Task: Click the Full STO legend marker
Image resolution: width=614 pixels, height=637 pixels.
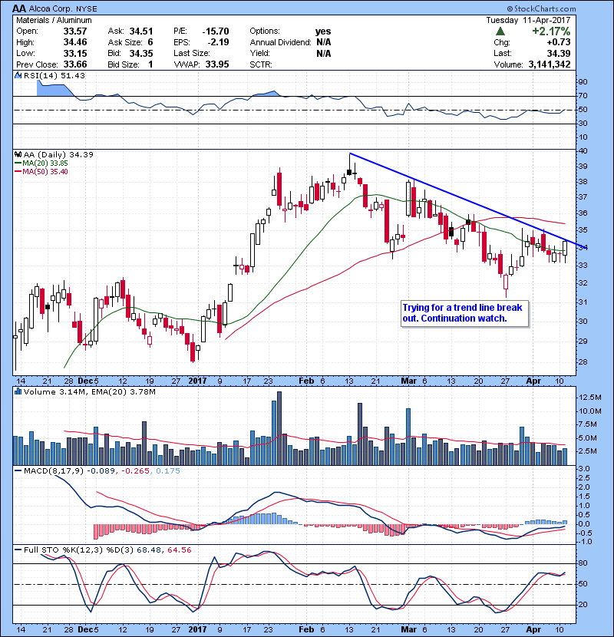Action: coord(18,550)
